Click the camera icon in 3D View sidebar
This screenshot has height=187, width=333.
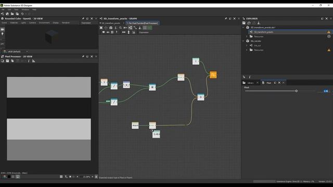2,29
